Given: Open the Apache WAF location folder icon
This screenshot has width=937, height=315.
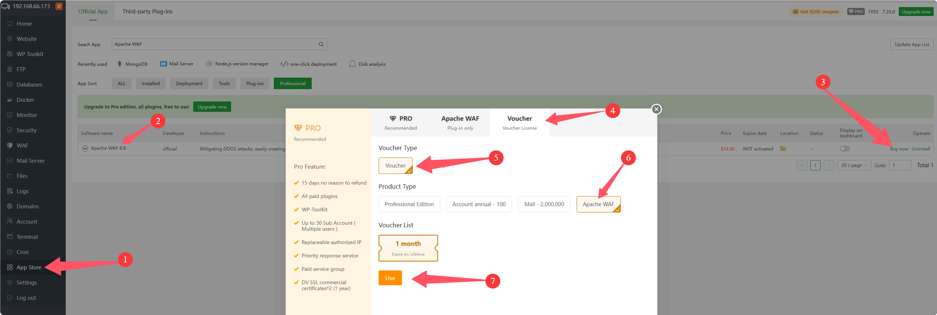Looking at the screenshot, I should pos(783,149).
